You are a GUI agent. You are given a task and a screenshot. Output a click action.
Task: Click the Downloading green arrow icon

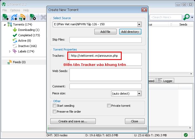coord(15,30)
